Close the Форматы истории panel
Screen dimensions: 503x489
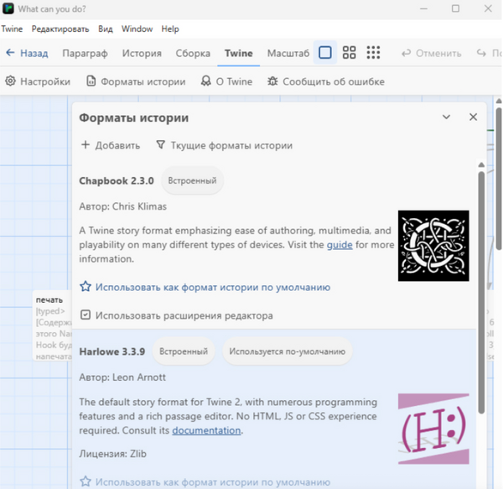coord(473,117)
